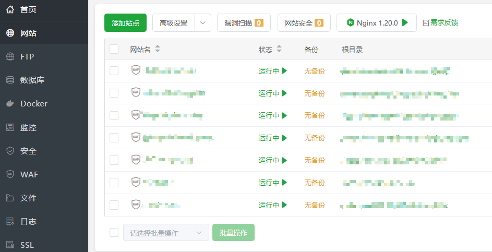Click the Nginx play triangle icon
This screenshot has width=492, height=252.
(x=405, y=23)
